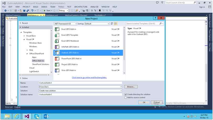
Task: Open the DEBUG menu
Action: coord(44,7)
